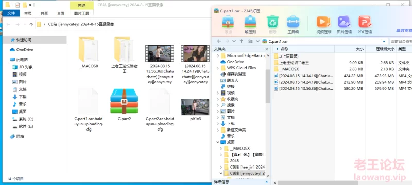Expand MicrosoftEdgeBackup in the 2345好压 tree
This screenshot has width=412, height=185.
pos(218,55)
